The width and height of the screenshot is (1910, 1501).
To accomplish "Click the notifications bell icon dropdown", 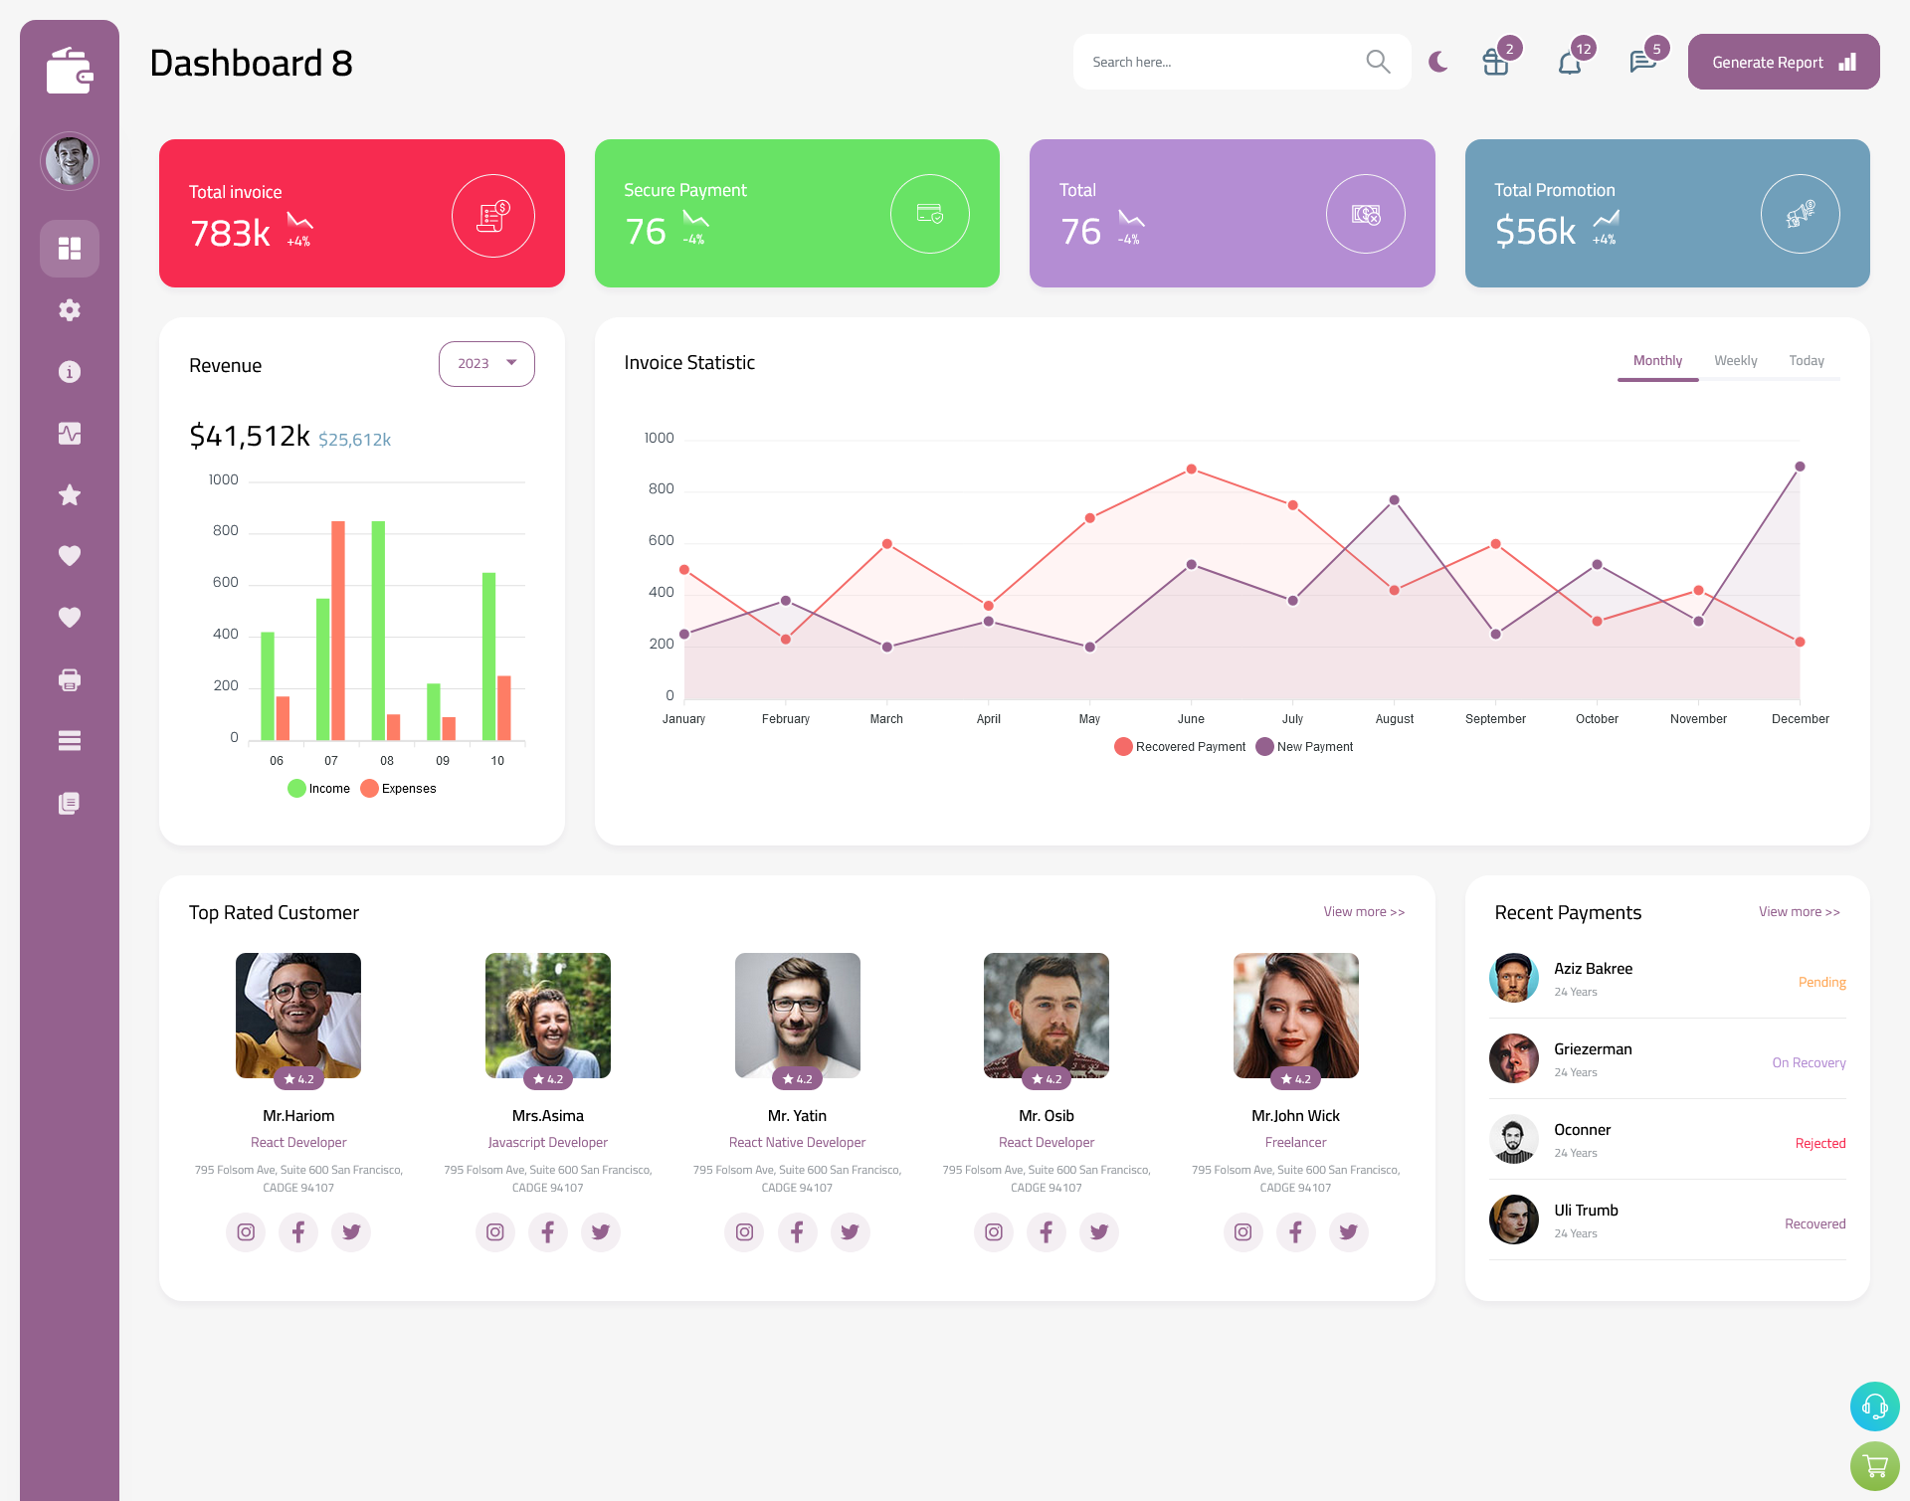I will tap(1569, 62).
